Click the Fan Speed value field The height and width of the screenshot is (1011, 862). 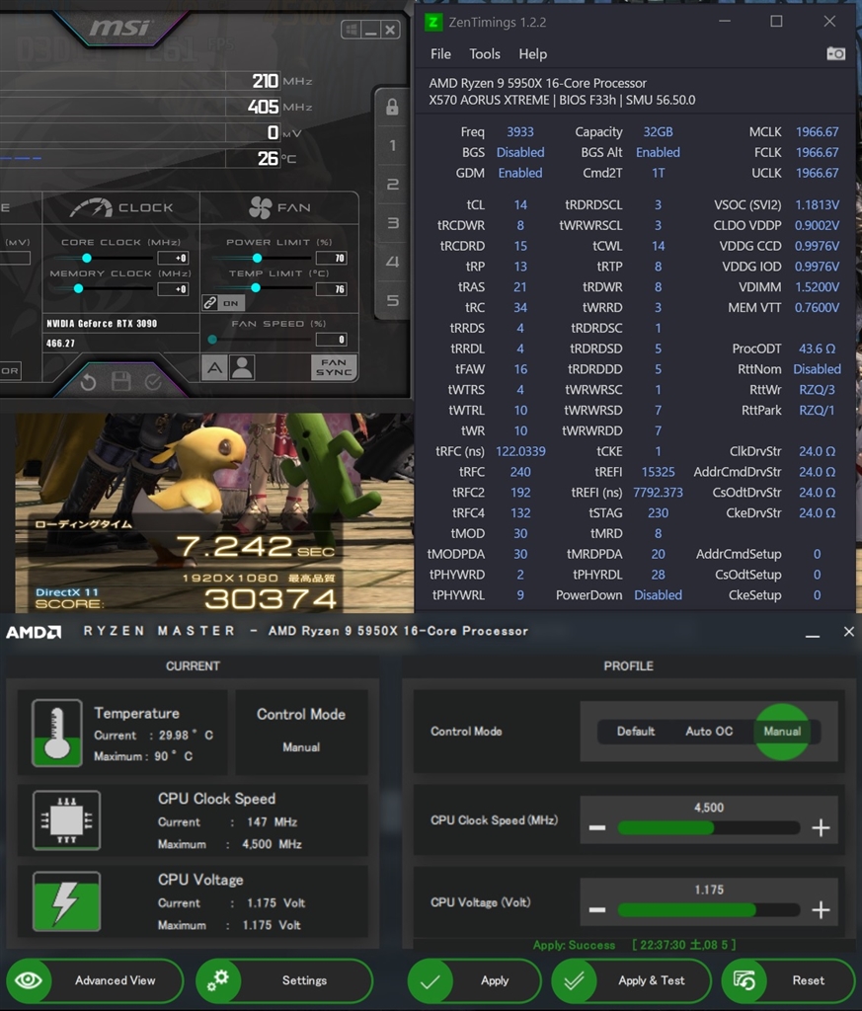pos(332,340)
